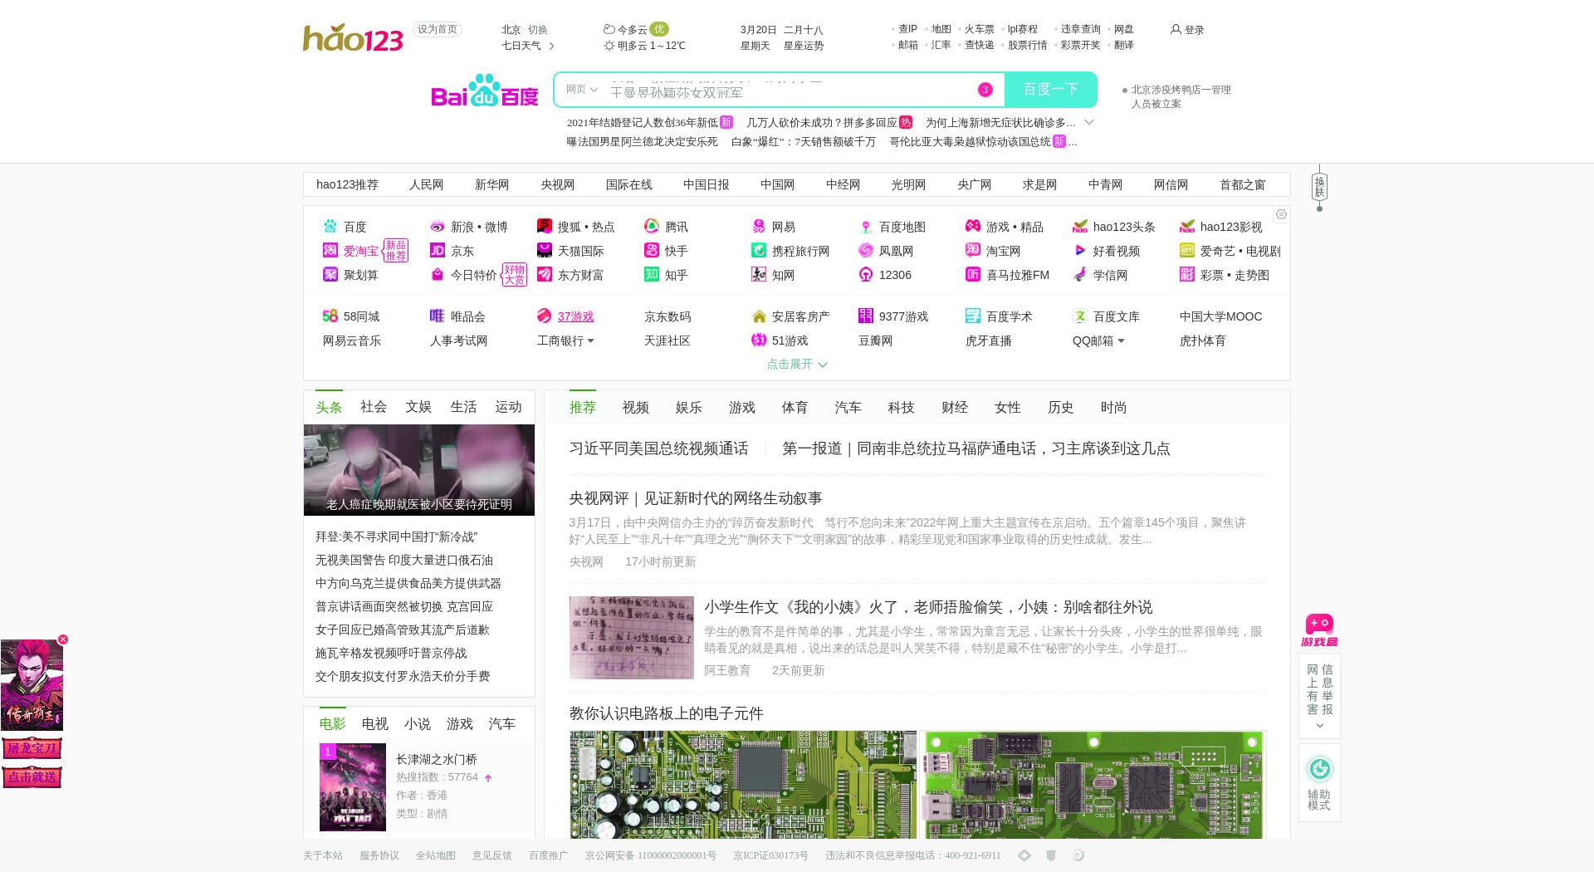This screenshot has width=1594, height=872.
Task: Click the 腾讯 site icon
Action: [x=652, y=227]
